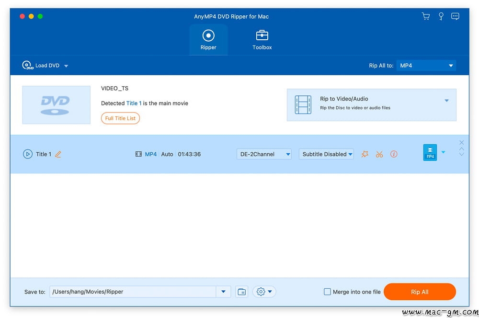Click the Load DVD button

tap(41, 65)
